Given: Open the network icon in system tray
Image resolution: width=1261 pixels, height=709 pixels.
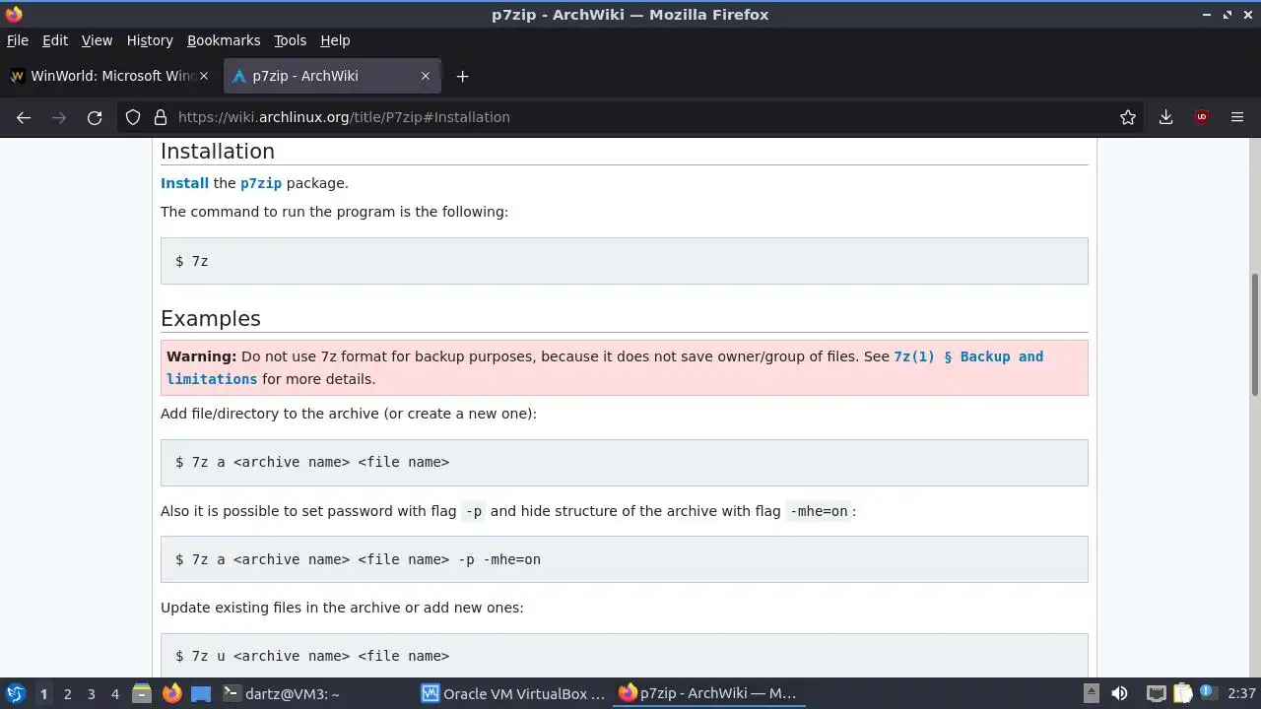Looking at the screenshot, I should pyautogui.click(x=1157, y=693).
